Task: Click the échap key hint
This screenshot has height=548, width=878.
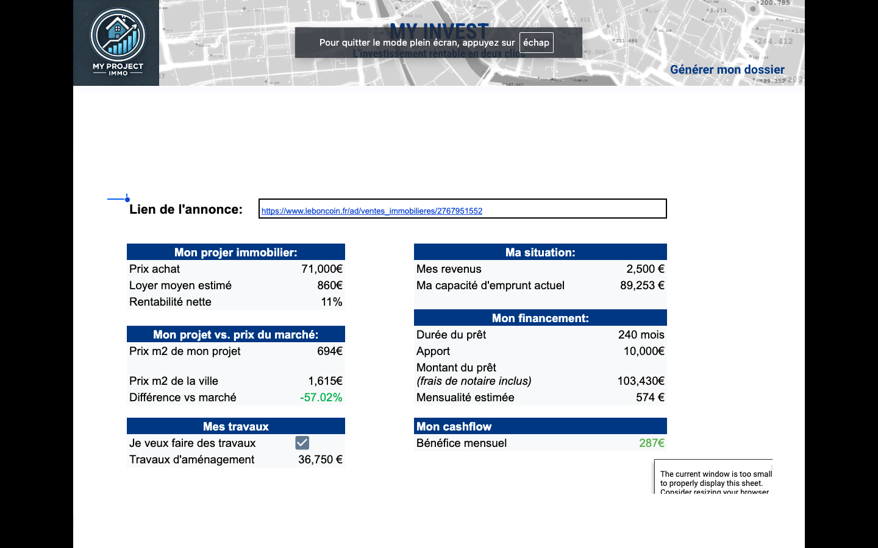Action: click(536, 43)
